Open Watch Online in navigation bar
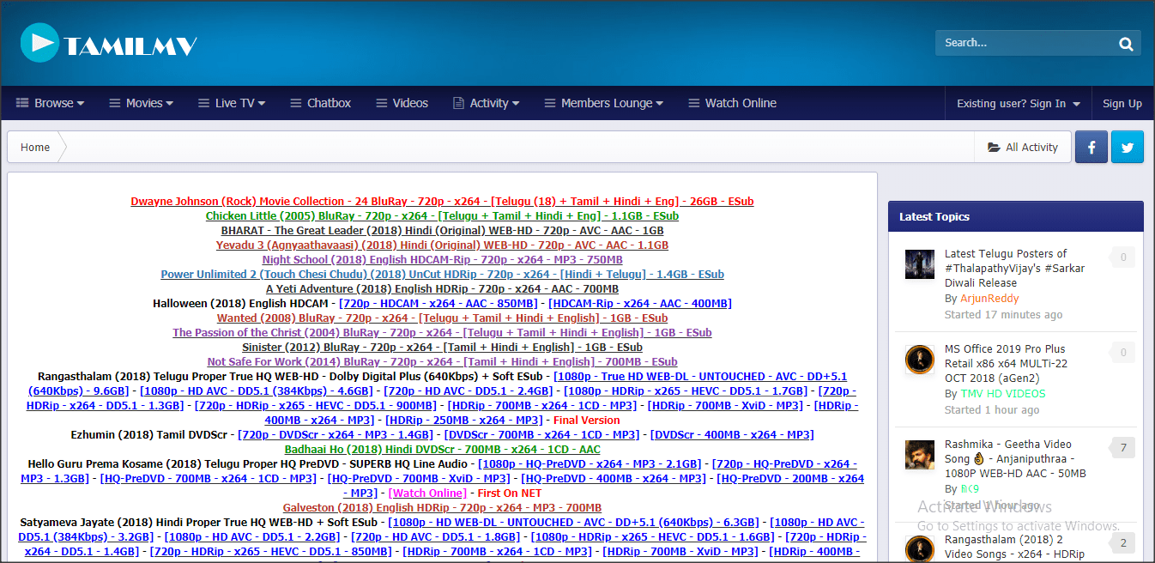Screen dimensions: 1155x563 [732, 103]
